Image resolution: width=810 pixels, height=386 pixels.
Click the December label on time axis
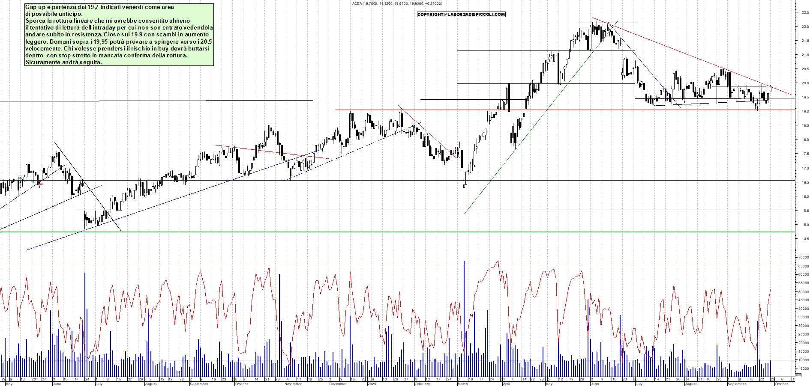[338, 384]
